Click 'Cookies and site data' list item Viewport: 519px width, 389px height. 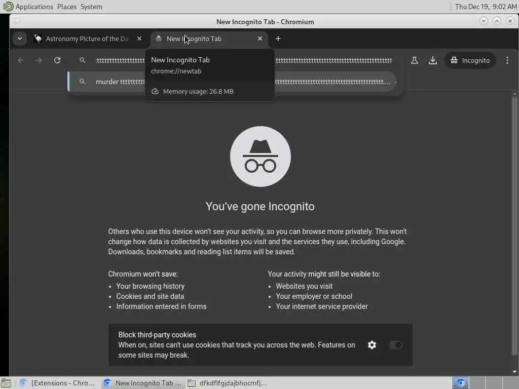pos(150,296)
